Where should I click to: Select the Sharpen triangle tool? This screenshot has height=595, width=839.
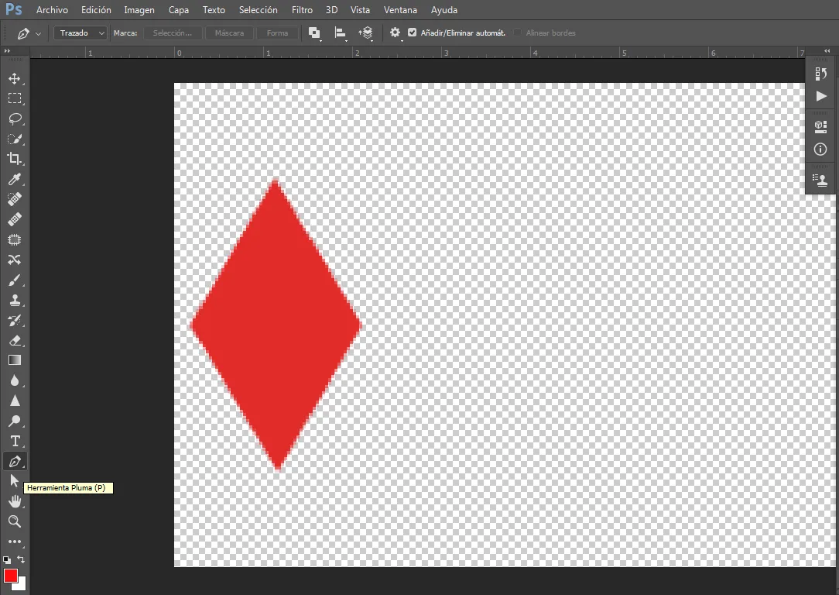(15, 401)
